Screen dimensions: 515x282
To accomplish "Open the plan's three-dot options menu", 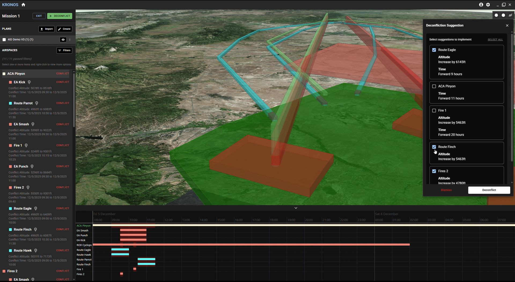I will pyautogui.click(x=70, y=40).
